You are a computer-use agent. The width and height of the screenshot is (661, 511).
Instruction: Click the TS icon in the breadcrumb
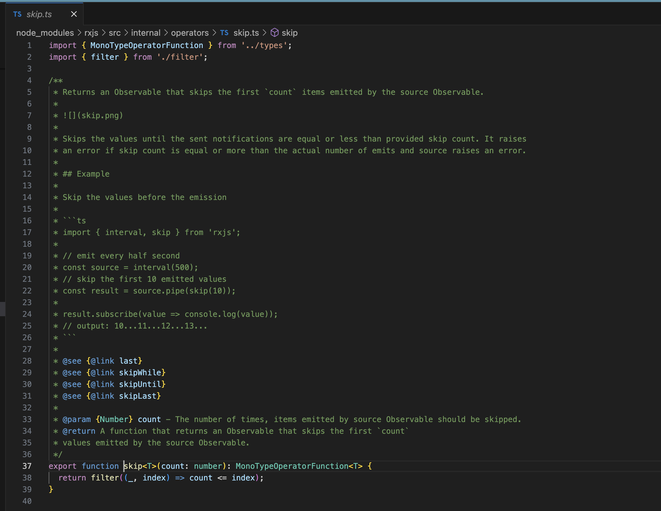click(224, 33)
